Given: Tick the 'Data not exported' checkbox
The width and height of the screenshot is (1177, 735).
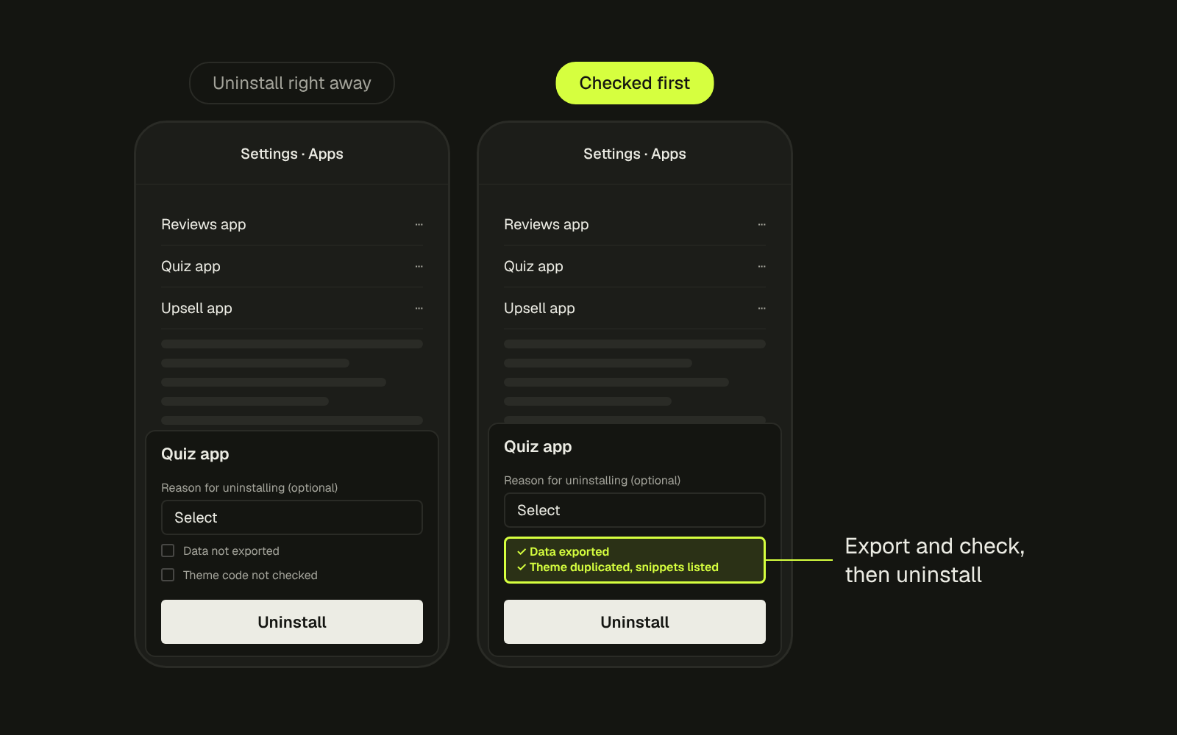Looking at the screenshot, I should pyautogui.click(x=168, y=551).
